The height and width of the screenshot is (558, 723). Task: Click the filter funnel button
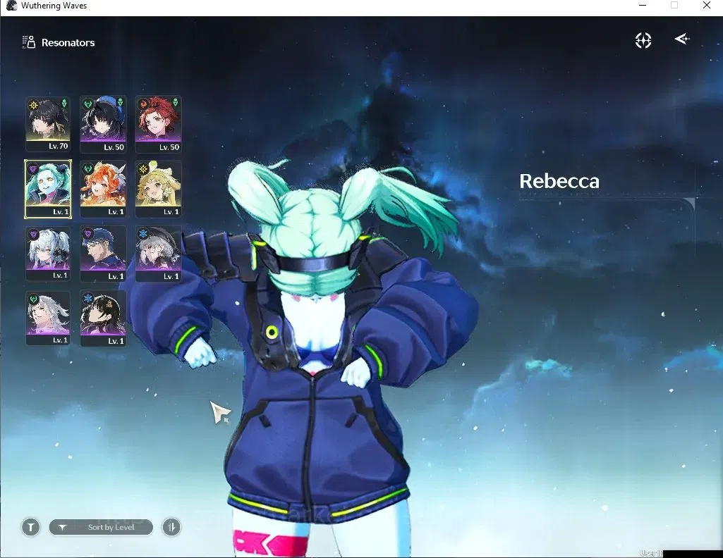[31, 527]
